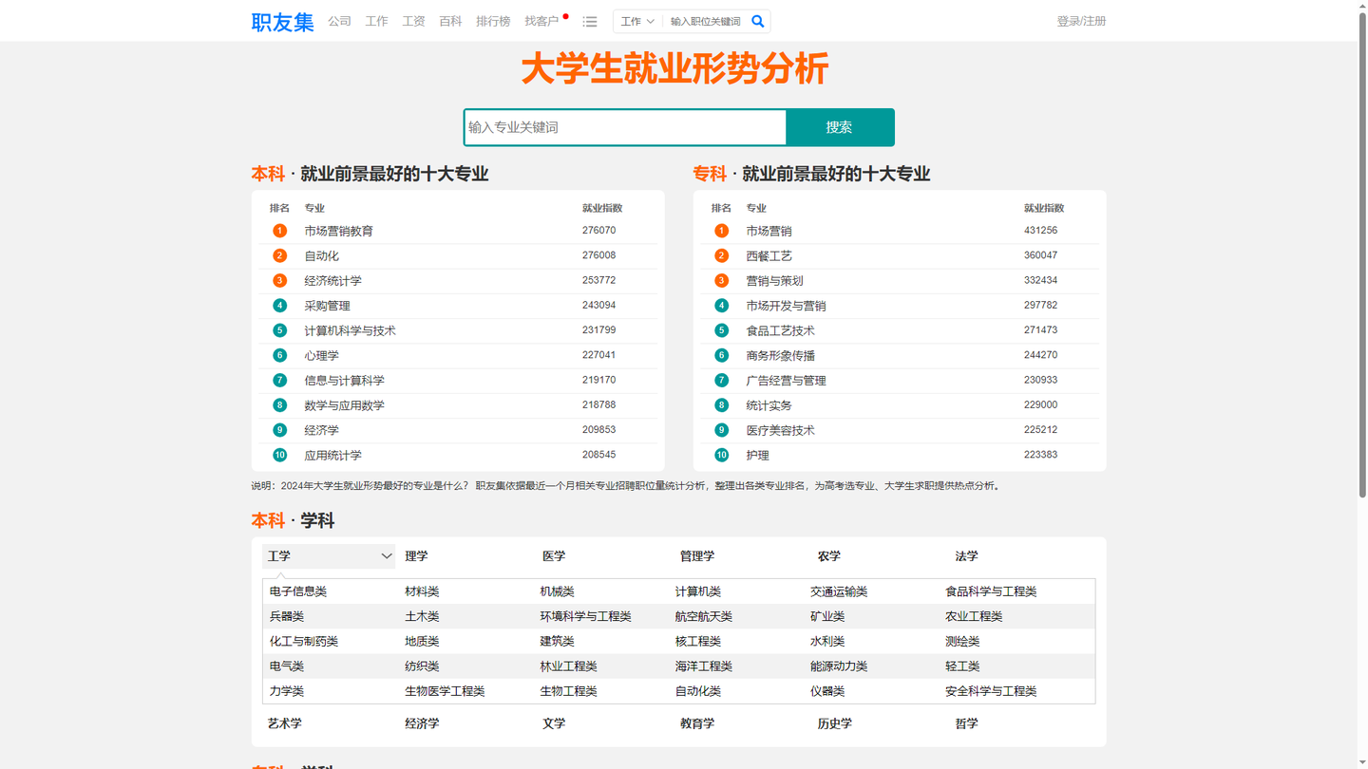1368x769 pixels.
Task: Open 航空航天类 category link
Action: point(704,616)
